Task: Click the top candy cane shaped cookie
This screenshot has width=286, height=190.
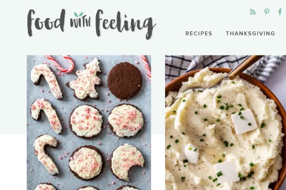Action: tap(46, 81)
